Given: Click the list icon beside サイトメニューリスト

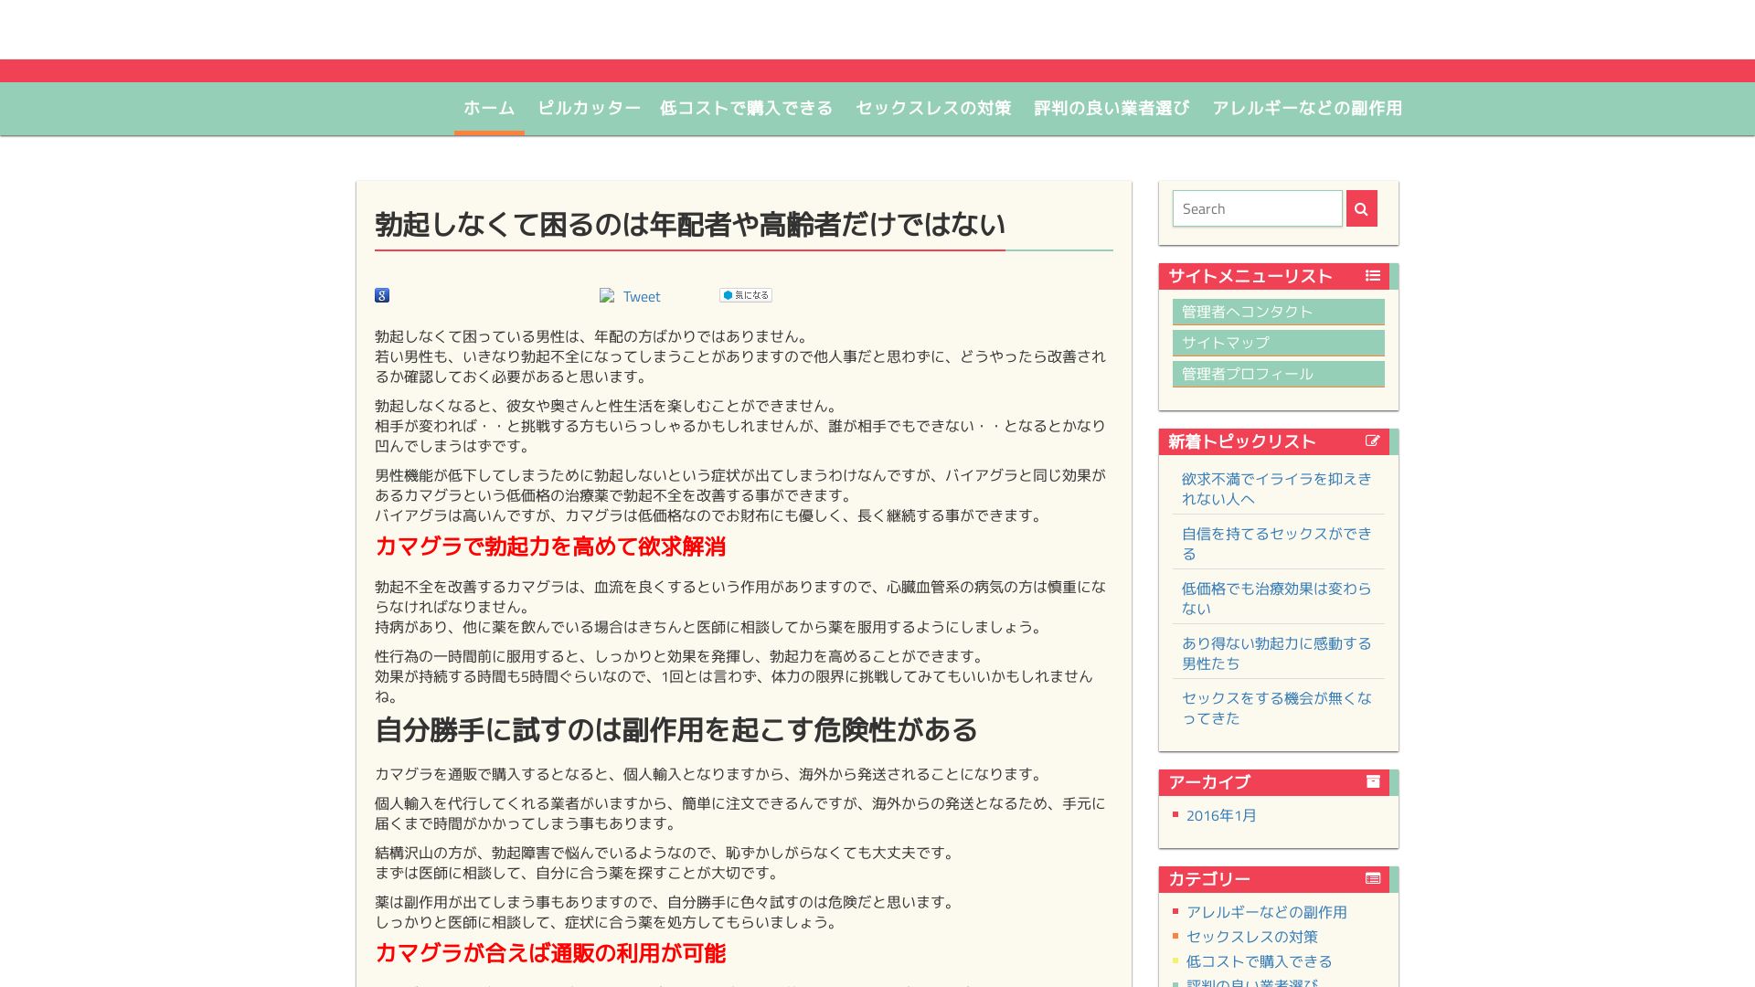Looking at the screenshot, I should click(1372, 276).
